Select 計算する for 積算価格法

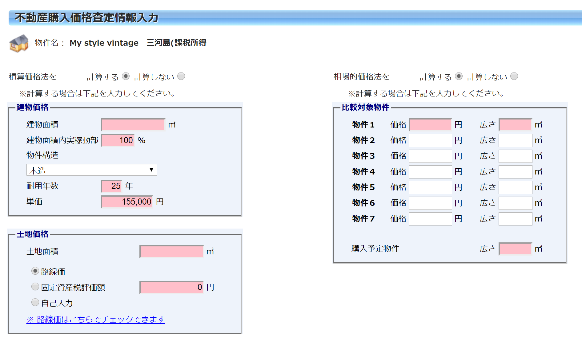click(126, 76)
